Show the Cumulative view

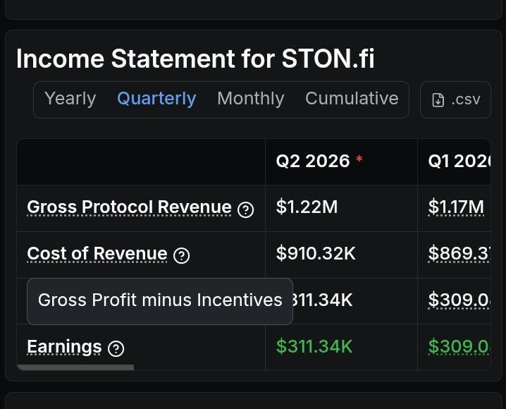(352, 99)
